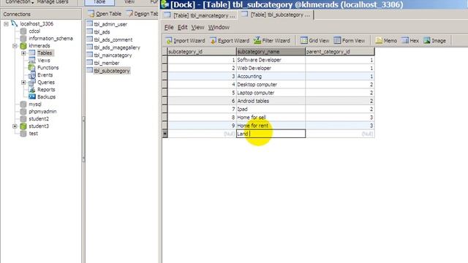Click the Land edit field
Viewport: 468px width, 263px height.
pos(271,134)
